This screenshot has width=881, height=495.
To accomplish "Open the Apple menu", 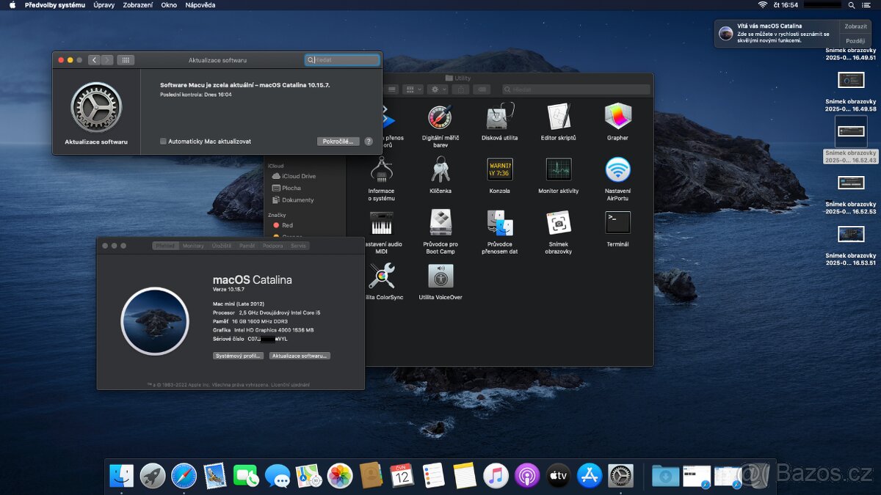I will click(x=12, y=5).
